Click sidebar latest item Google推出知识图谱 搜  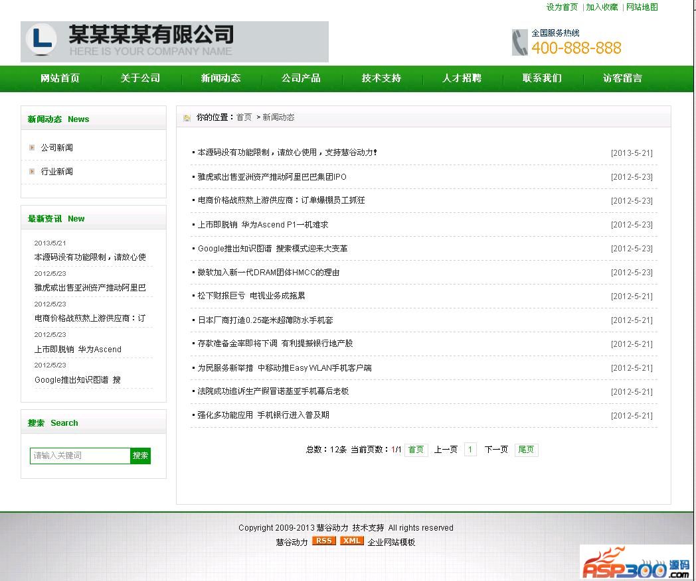tap(78, 380)
